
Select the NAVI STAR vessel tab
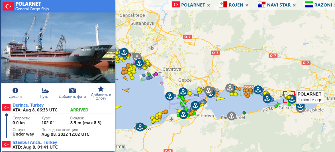click(279, 5)
